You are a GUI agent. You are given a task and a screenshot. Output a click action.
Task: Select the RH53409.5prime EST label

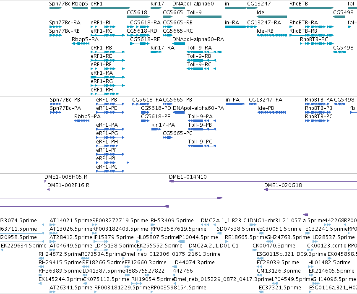click(x=172, y=221)
